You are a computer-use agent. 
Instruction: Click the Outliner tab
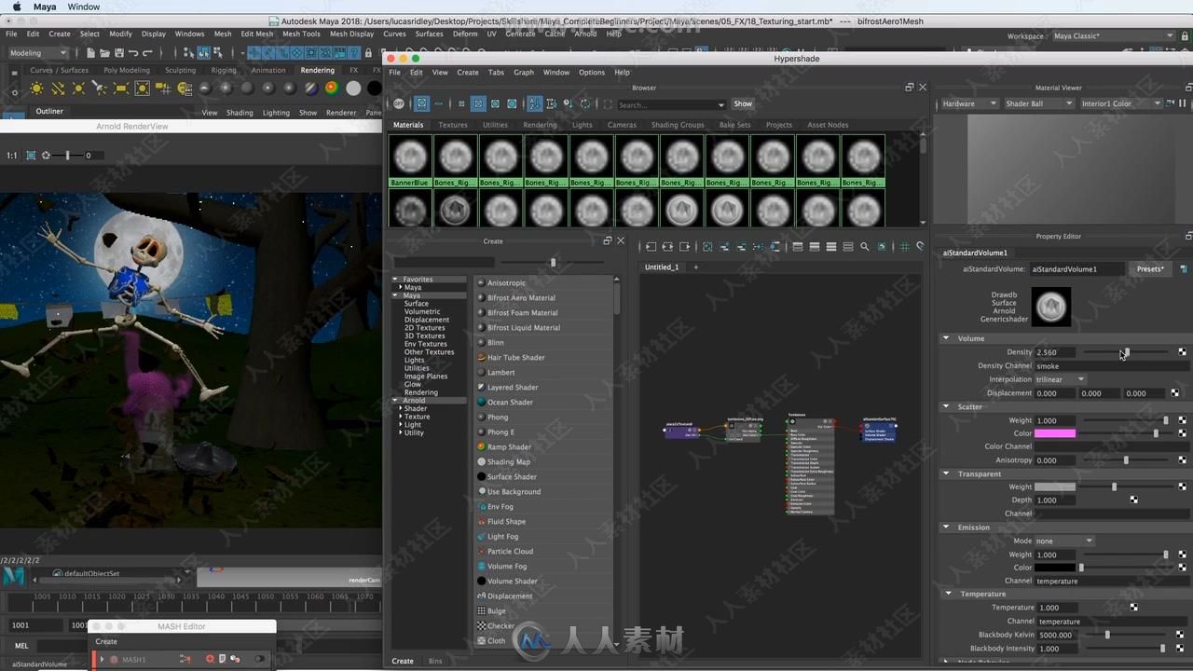49,111
